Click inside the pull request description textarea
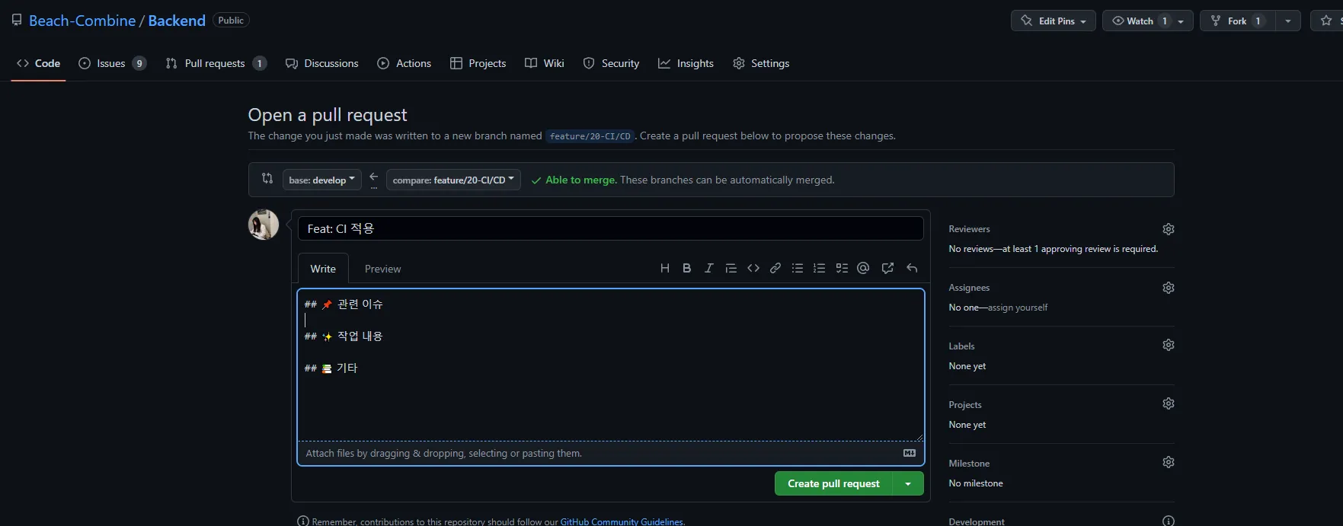1343x526 pixels. tap(611, 365)
